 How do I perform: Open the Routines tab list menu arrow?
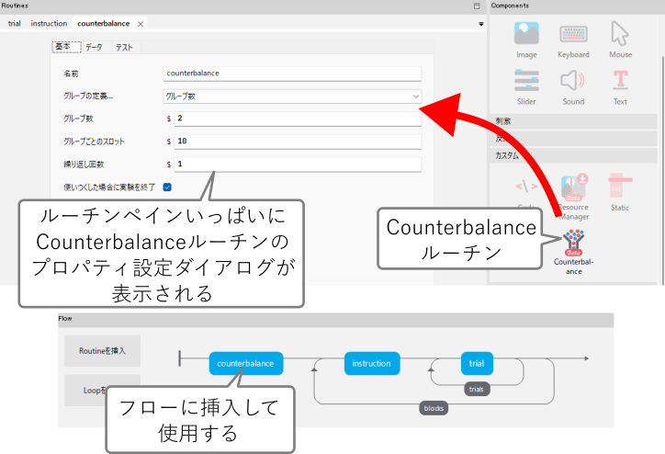(x=481, y=24)
